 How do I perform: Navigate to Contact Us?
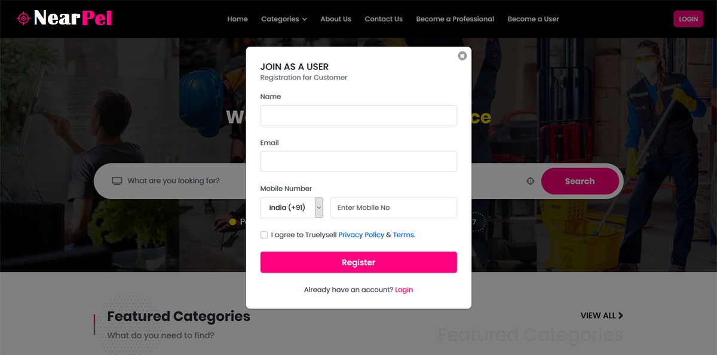tap(384, 19)
